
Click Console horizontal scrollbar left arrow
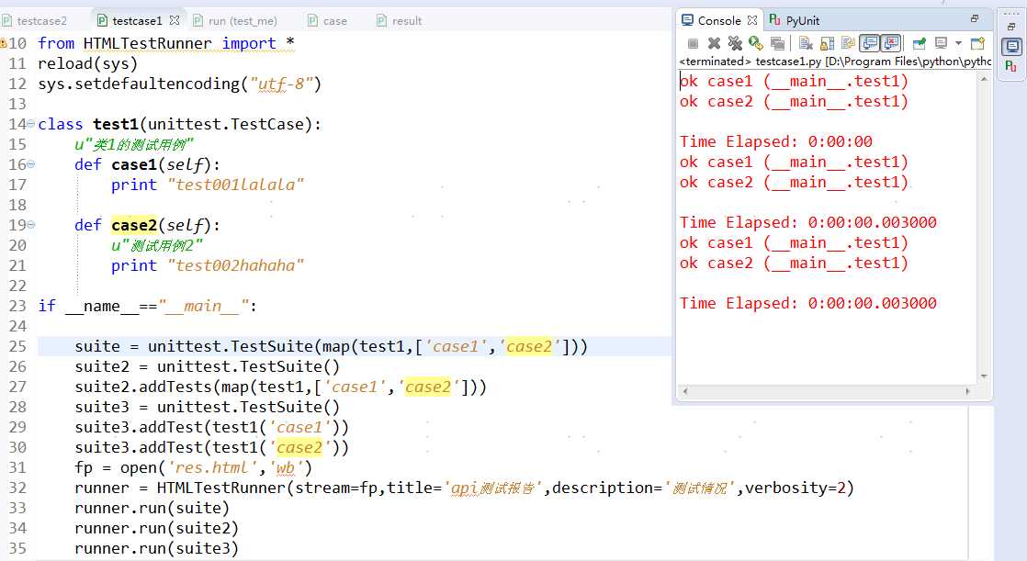(685, 391)
